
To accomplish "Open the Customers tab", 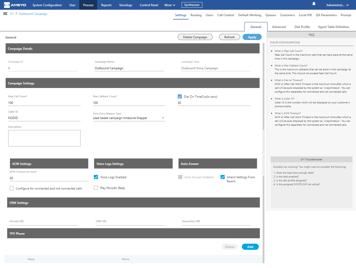I will (287, 15).
